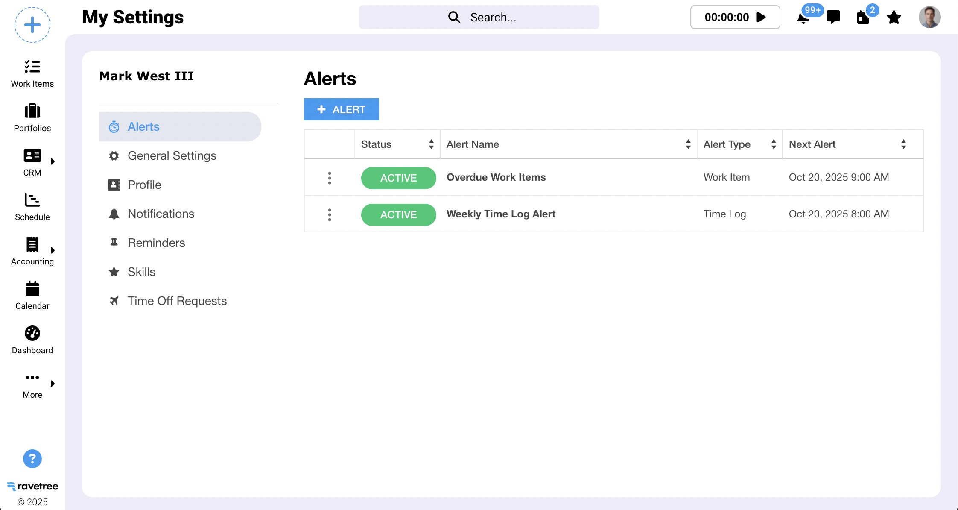Open Time Off Requests settings
Image resolution: width=958 pixels, height=510 pixels.
pyautogui.click(x=177, y=301)
